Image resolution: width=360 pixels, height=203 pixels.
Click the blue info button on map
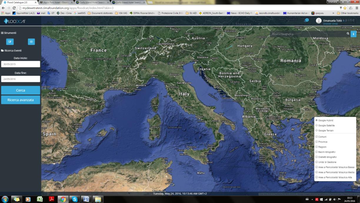pos(354,34)
